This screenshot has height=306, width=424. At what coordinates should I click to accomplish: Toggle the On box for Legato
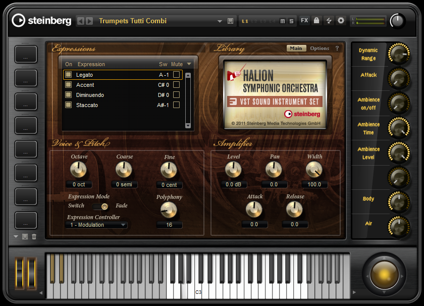(x=69, y=74)
